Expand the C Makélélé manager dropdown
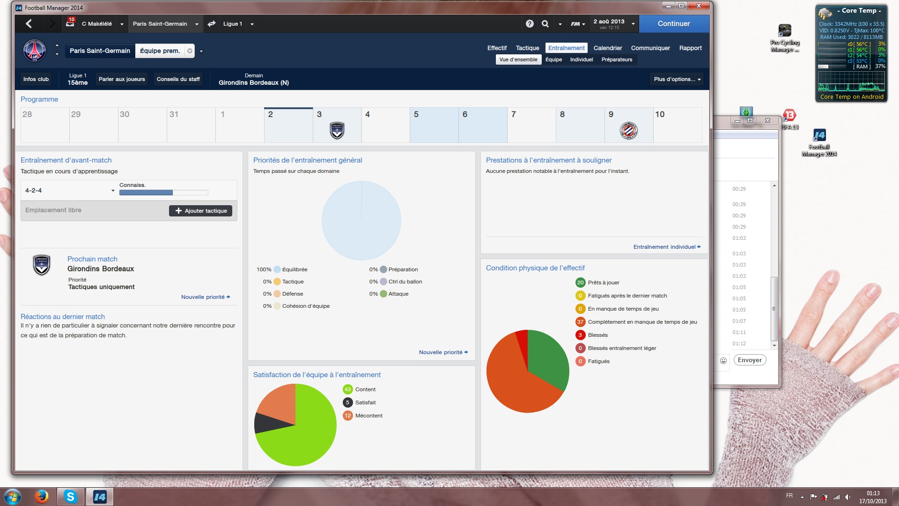 122,24
